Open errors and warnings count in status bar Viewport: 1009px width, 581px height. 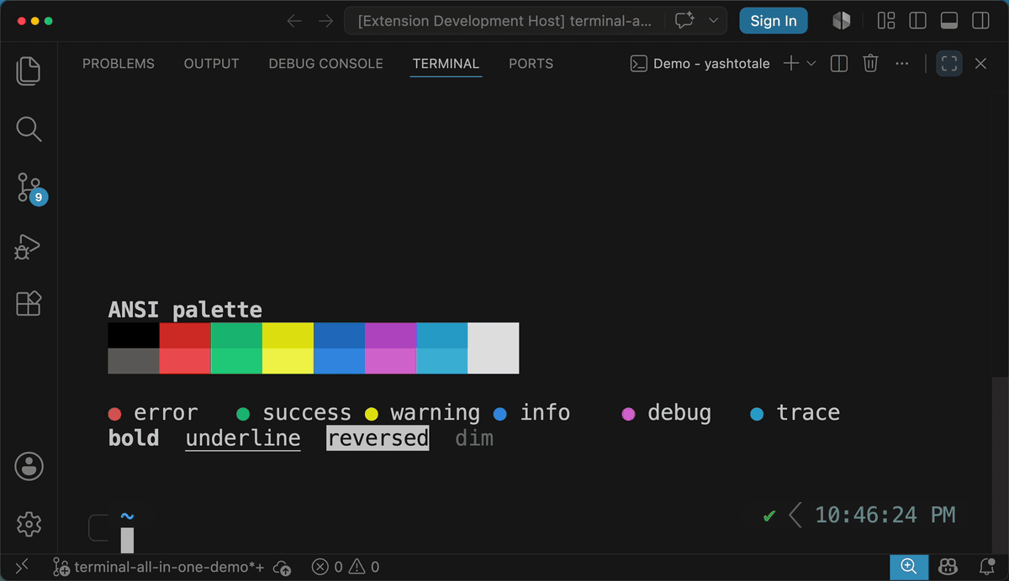[346, 567]
